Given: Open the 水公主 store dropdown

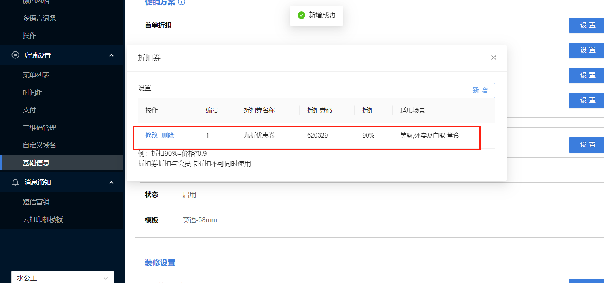Looking at the screenshot, I should coord(63,278).
